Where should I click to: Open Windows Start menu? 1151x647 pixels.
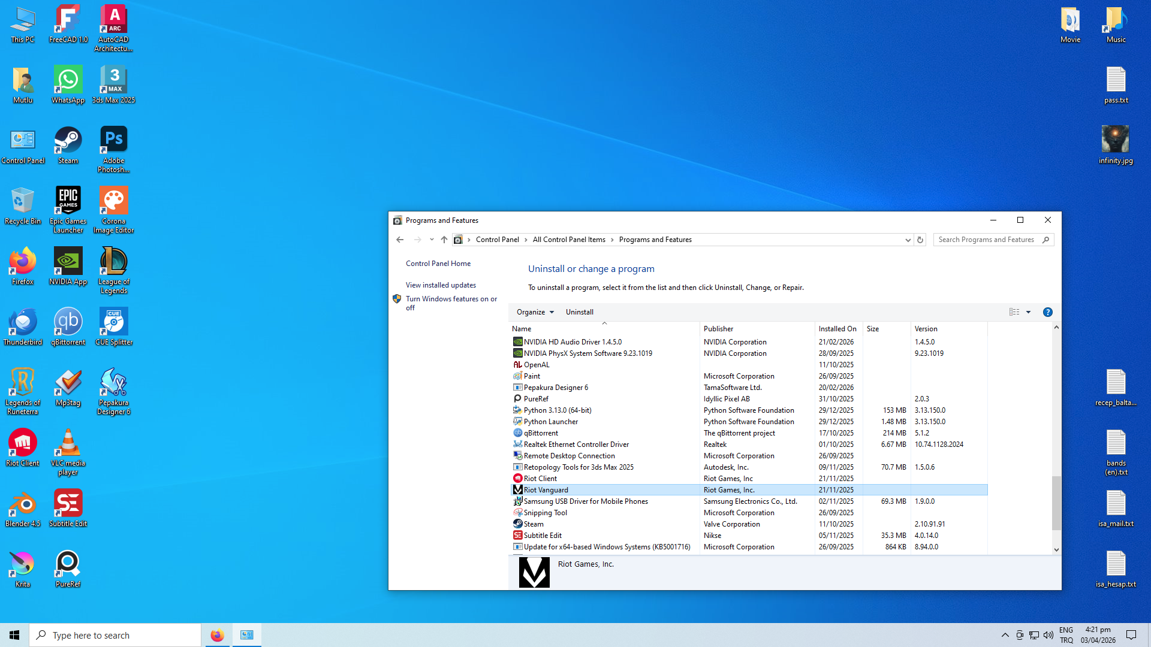click(14, 635)
